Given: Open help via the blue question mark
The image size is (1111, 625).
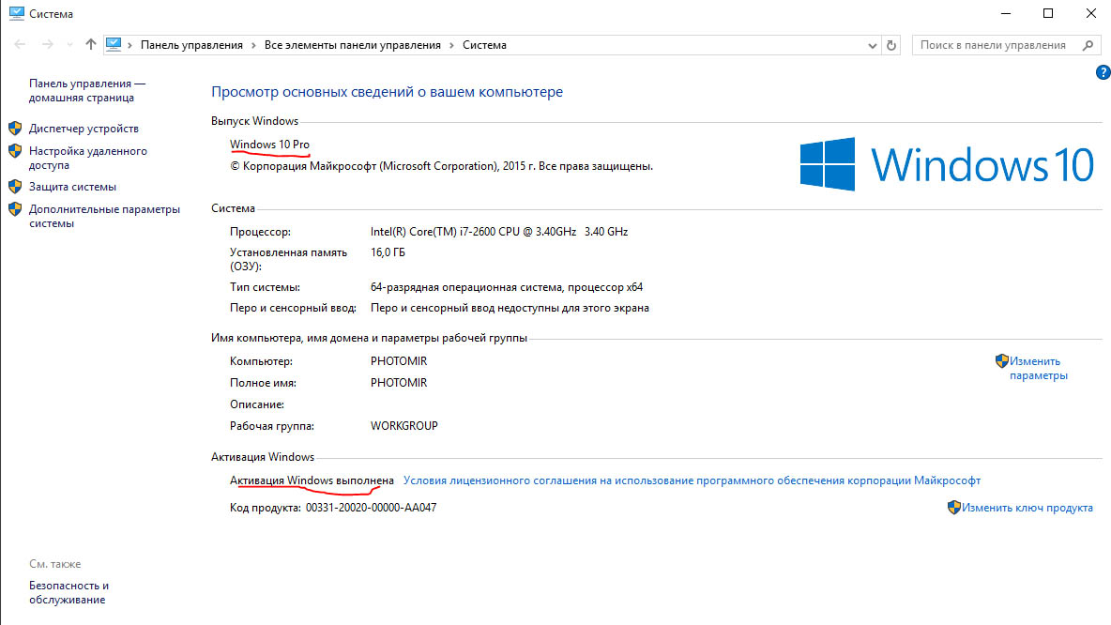Looking at the screenshot, I should [x=1103, y=72].
